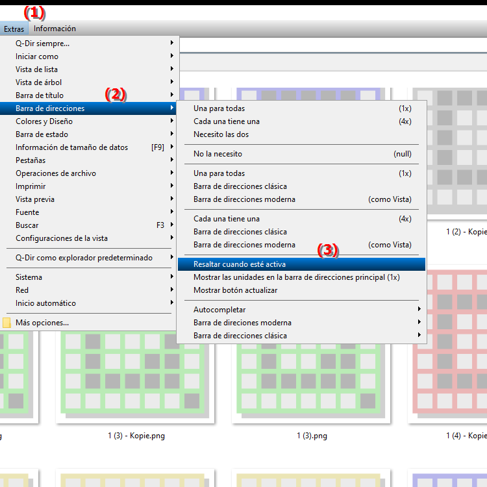This screenshot has height=487, width=487.
Task: Select thumbnail 1 (3).png
Action: [311, 383]
